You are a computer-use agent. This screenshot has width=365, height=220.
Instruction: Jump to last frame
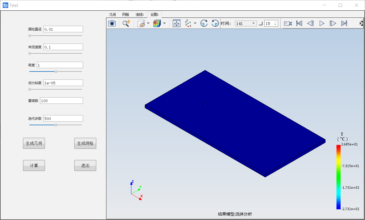344,24
